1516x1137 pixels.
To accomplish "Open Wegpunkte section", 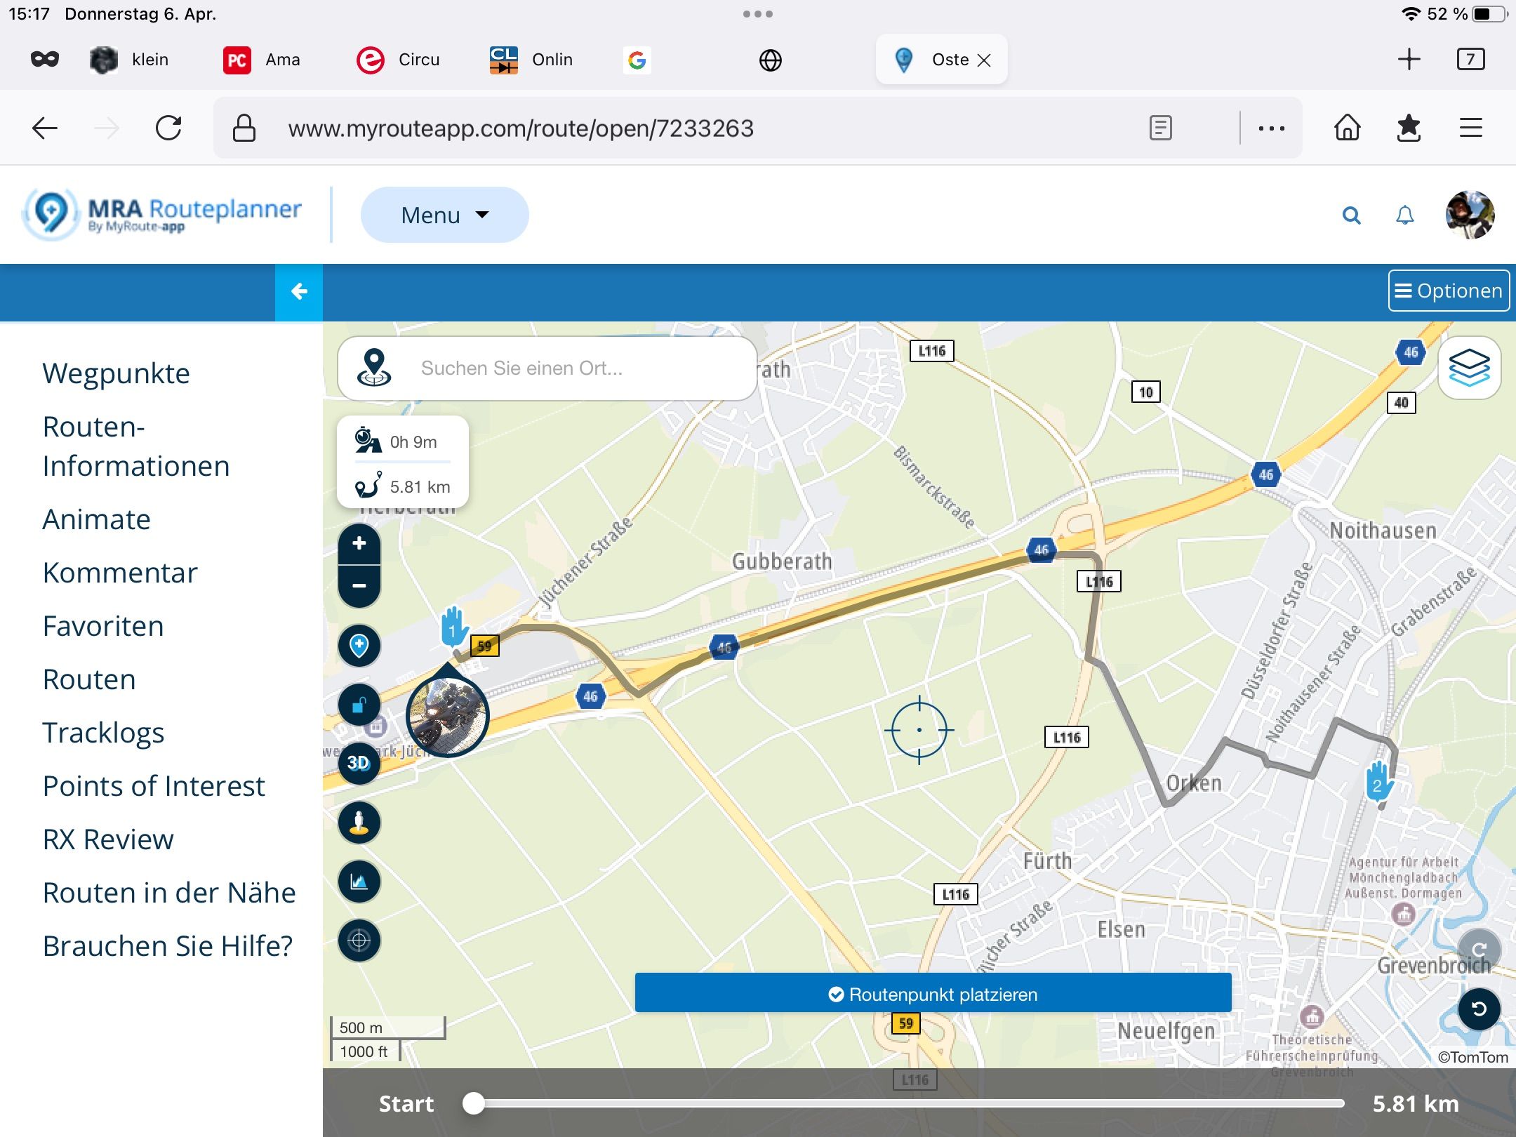I will pyautogui.click(x=116, y=373).
